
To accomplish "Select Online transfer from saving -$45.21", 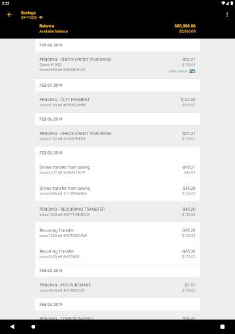I will [x=117, y=170].
